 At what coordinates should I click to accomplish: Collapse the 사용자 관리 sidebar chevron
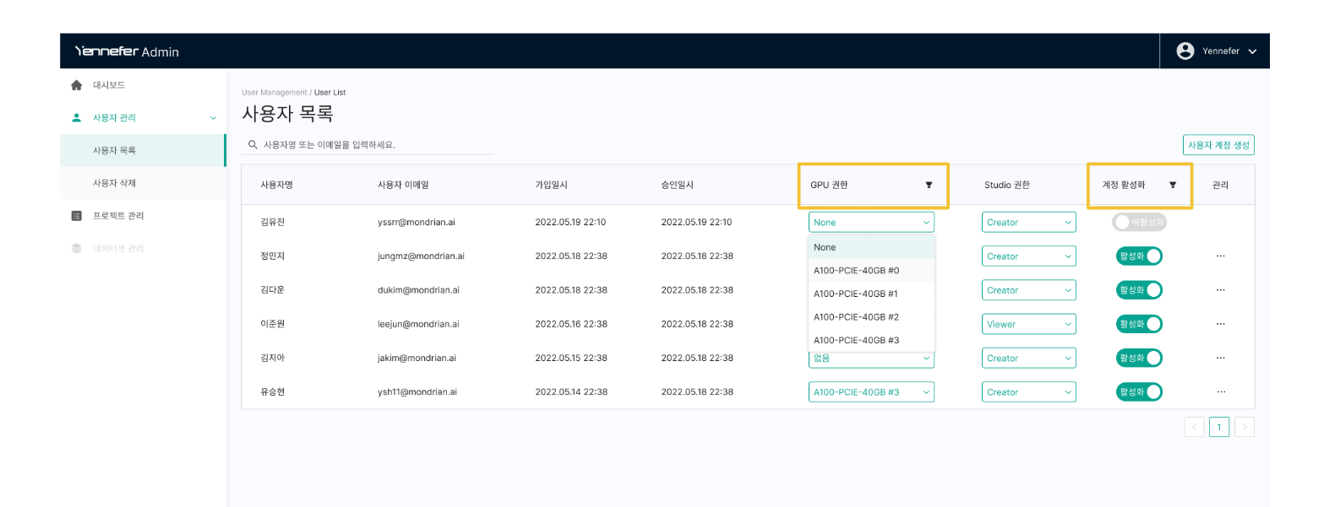click(213, 118)
